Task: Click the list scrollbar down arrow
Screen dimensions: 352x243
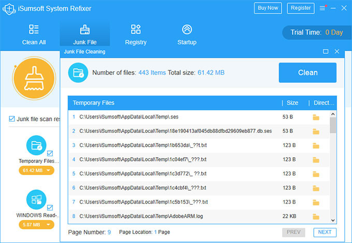Action: pyautogui.click(x=333, y=220)
